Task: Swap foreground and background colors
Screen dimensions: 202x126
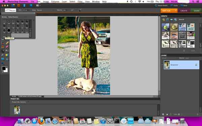Action: [7, 67]
